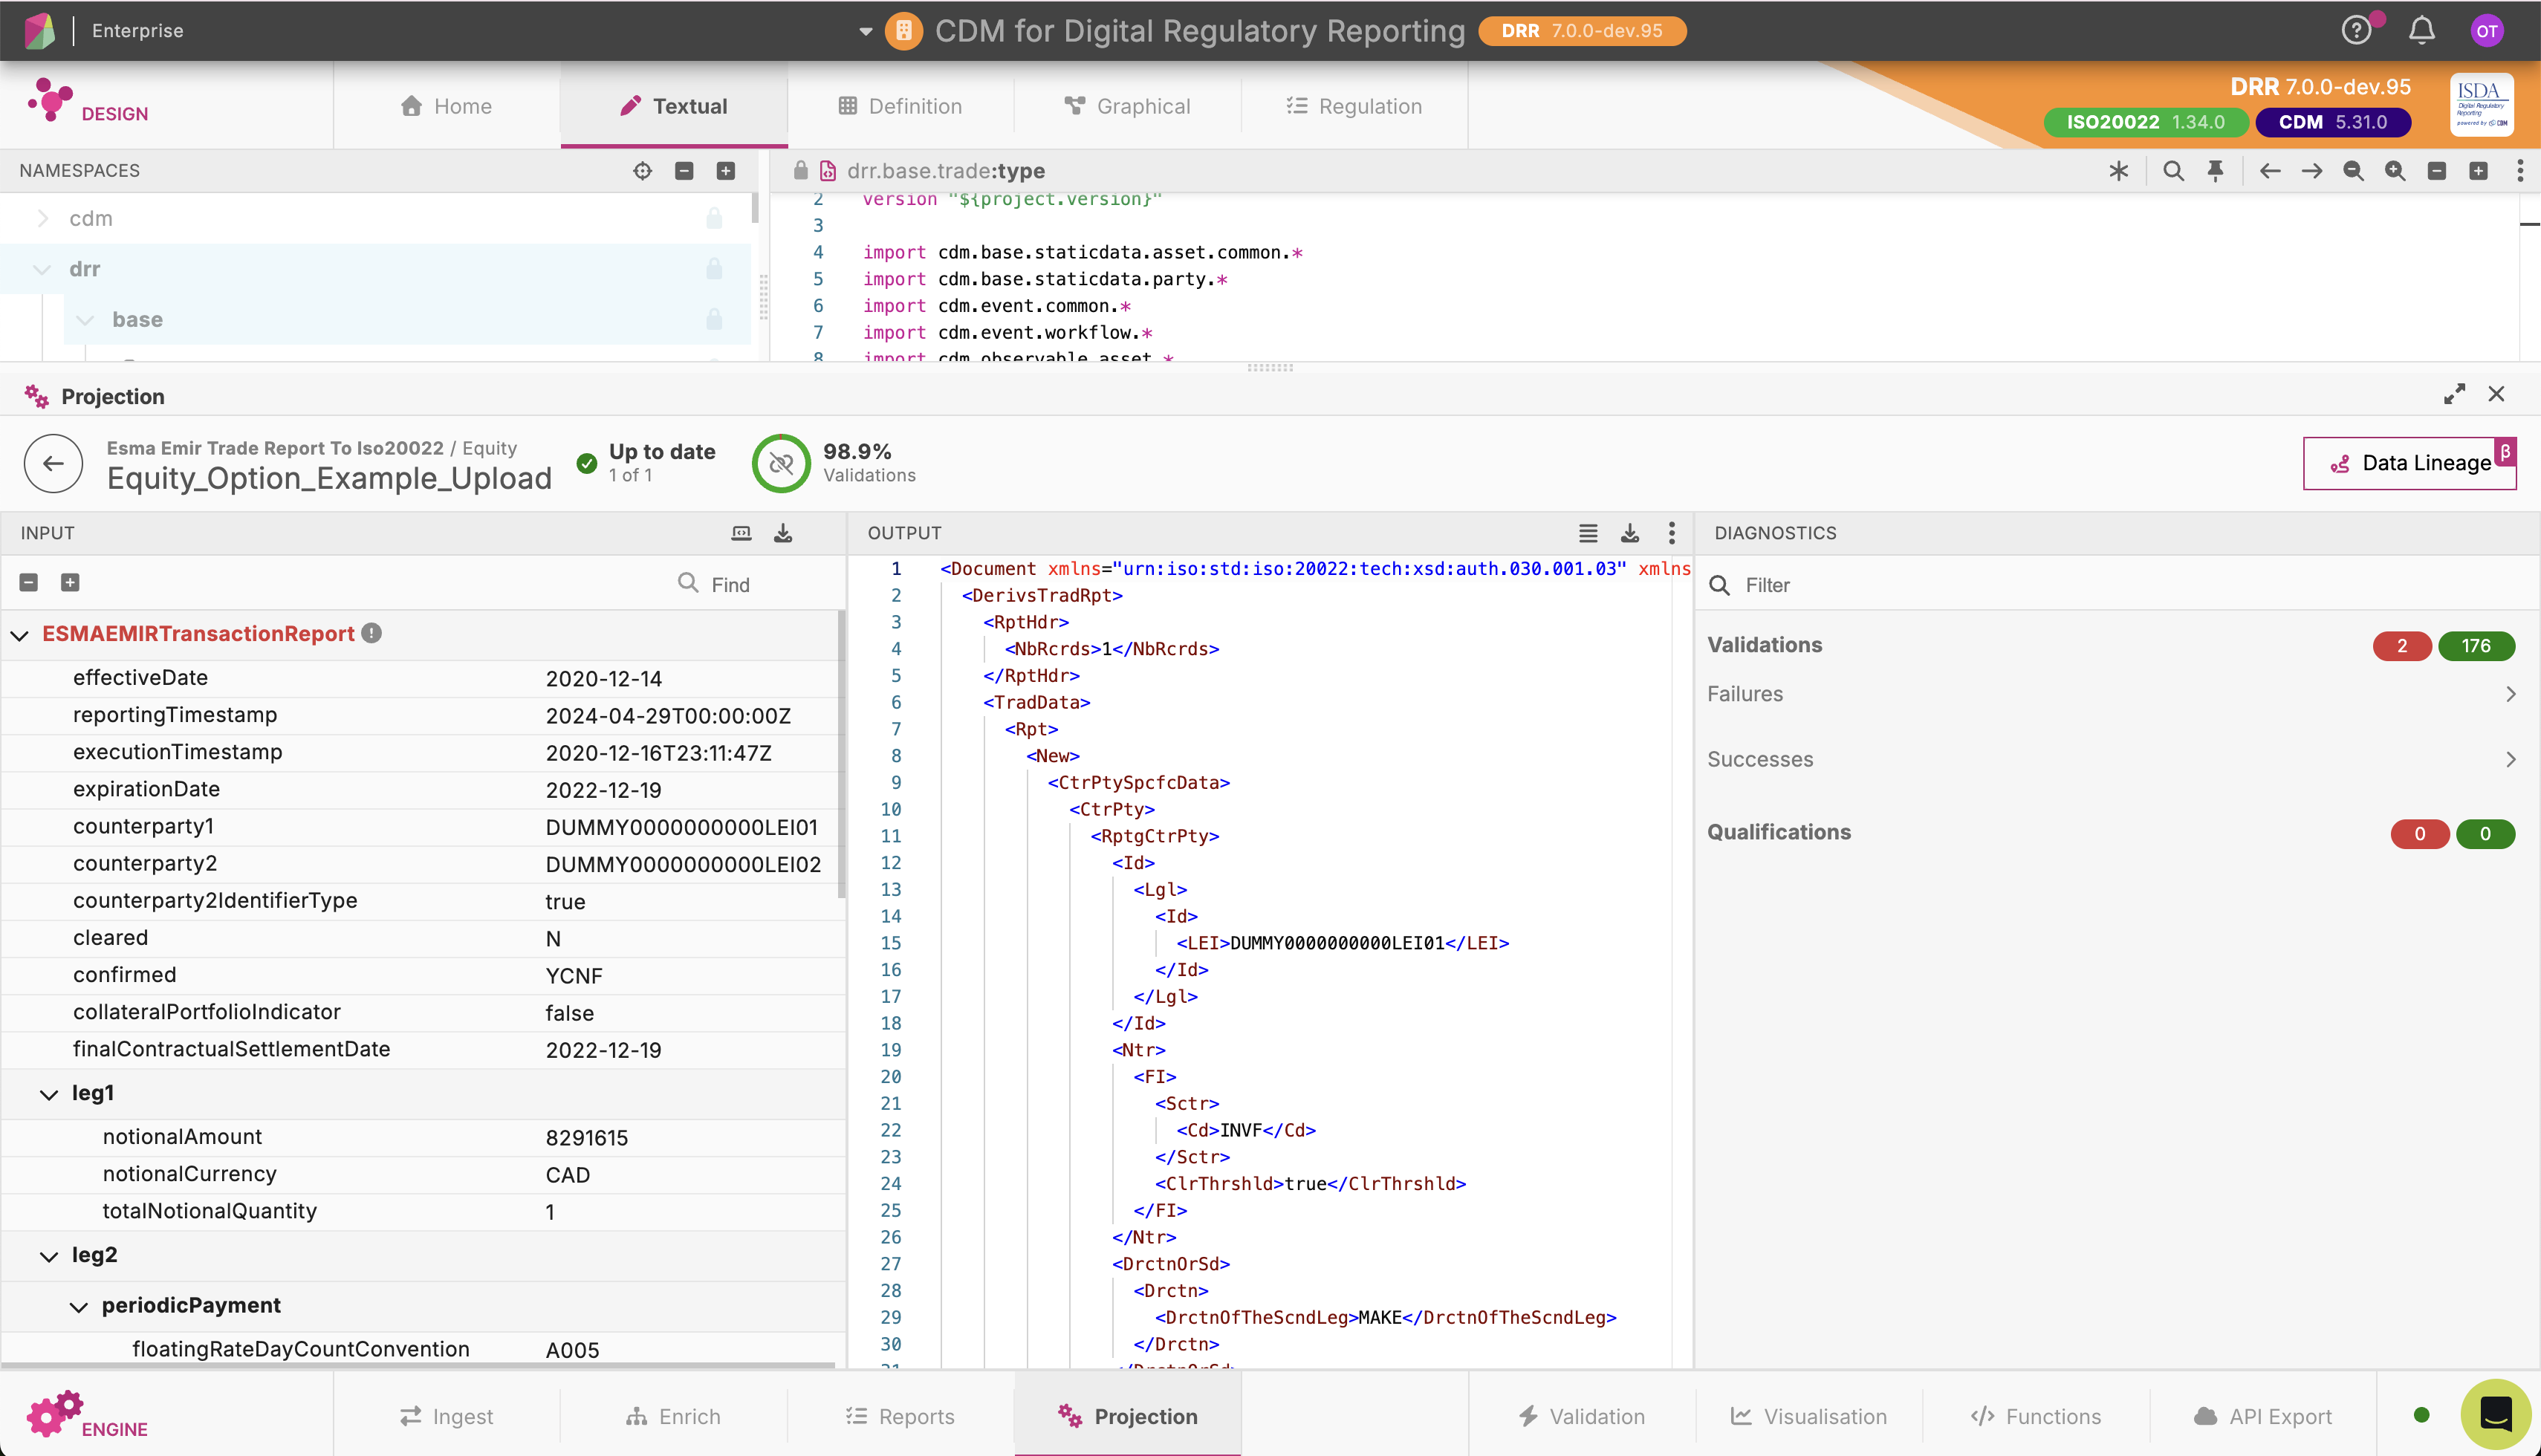Viewport: 2541px width, 1456px height.
Task: Download the INPUT panel data
Action: [x=783, y=533]
